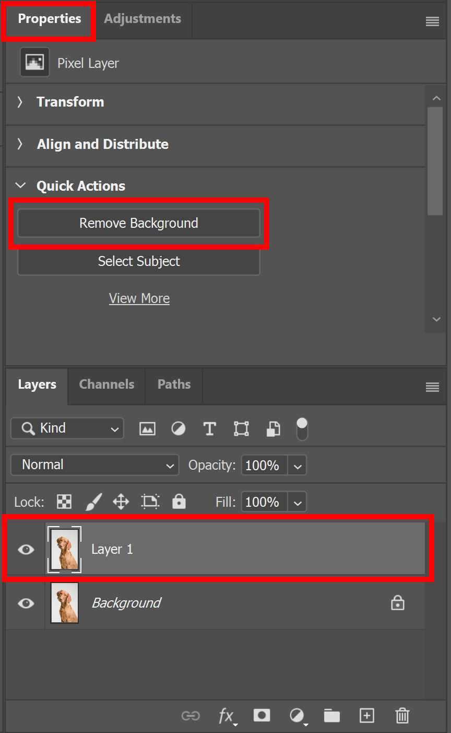This screenshot has height=733, width=451.
Task: Collapse the Quick Actions section
Action: [x=20, y=185]
